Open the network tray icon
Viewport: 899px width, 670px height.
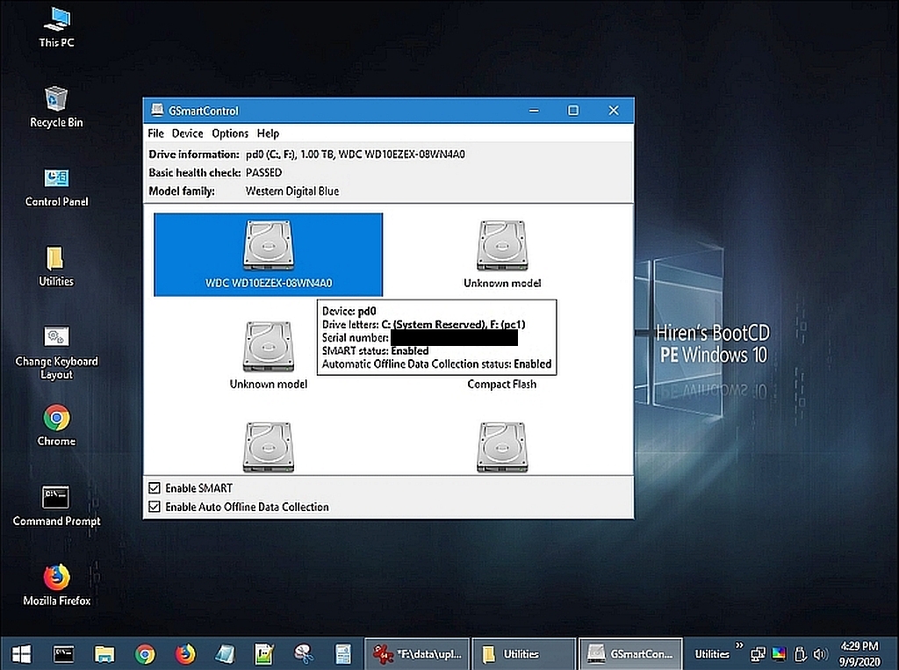(x=758, y=654)
